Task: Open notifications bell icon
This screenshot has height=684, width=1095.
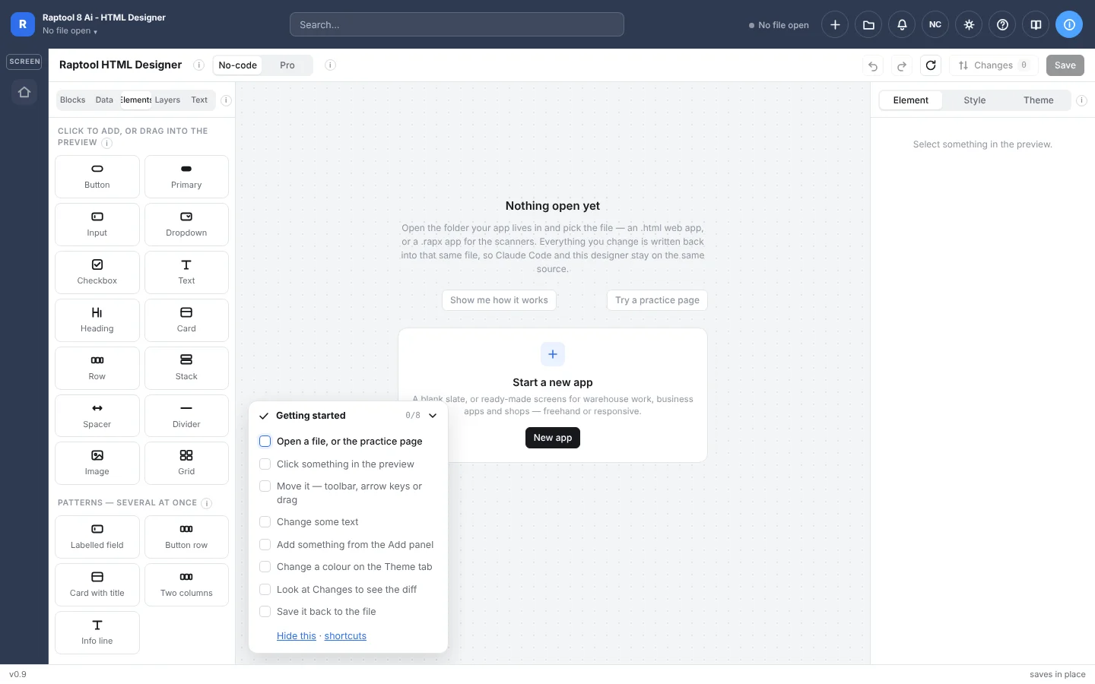Action: [x=902, y=24]
